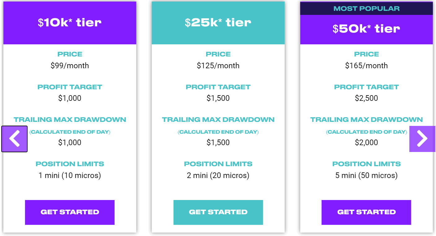Click GET STARTED on the $25k tier
This screenshot has width=436, height=236.
(x=218, y=212)
